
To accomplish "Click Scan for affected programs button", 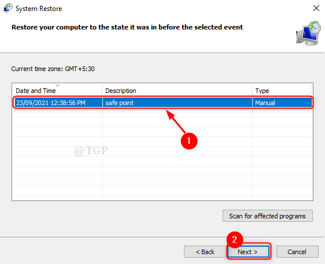I will 268,216.
